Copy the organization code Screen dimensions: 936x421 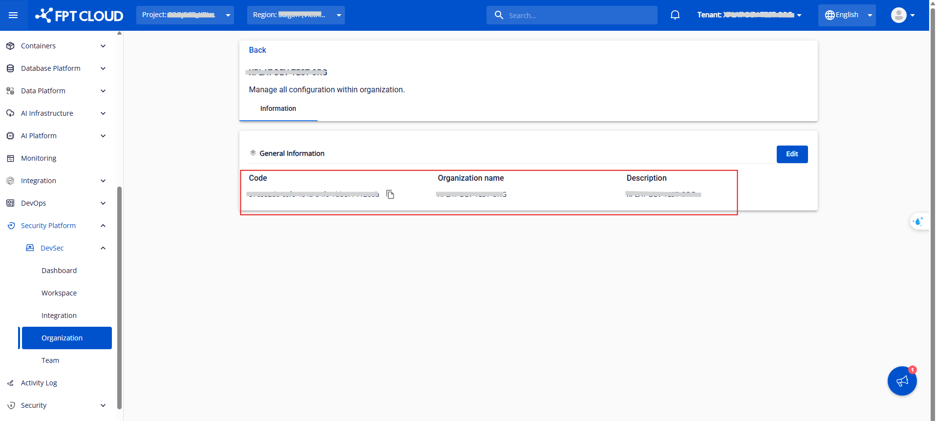point(390,194)
